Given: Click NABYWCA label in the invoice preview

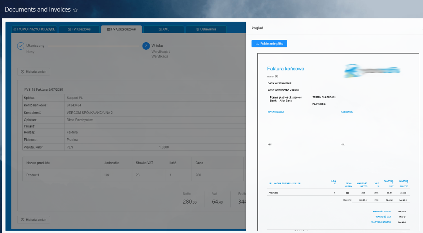Looking at the screenshot, I should [x=346, y=112].
